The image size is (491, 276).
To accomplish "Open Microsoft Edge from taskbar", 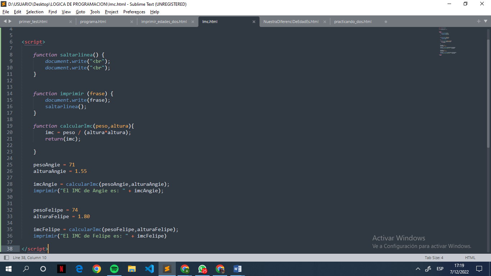I will click(79, 269).
